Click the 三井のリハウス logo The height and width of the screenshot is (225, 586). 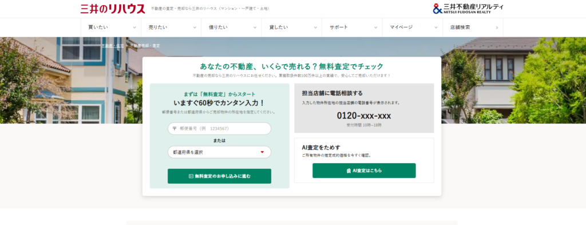(113, 9)
